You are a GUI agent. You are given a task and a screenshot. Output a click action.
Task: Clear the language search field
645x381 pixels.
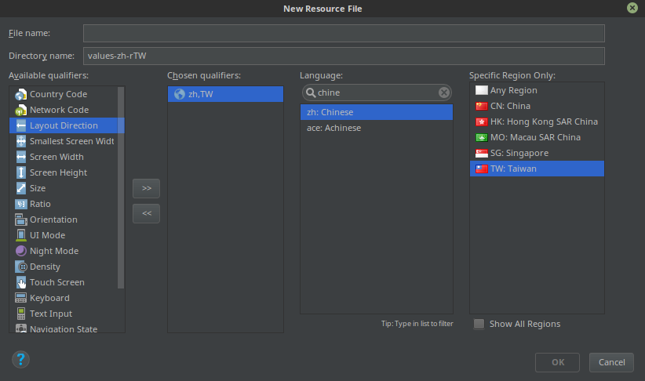pyautogui.click(x=443, y=93)
